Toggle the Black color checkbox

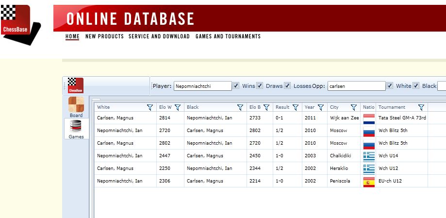pos(416,86)
